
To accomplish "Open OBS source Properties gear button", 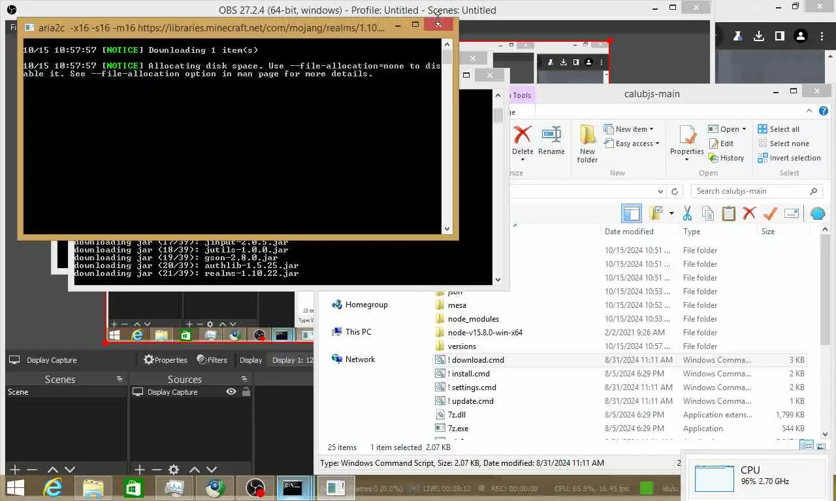I will pos(165,360).
